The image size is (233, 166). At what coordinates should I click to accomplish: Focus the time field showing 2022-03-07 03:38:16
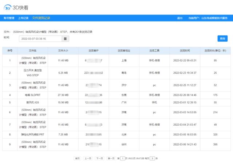tap(40, 39)
